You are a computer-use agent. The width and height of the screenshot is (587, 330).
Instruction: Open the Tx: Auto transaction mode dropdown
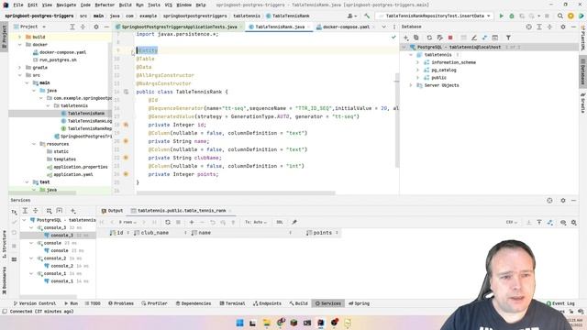click(256, 222)
